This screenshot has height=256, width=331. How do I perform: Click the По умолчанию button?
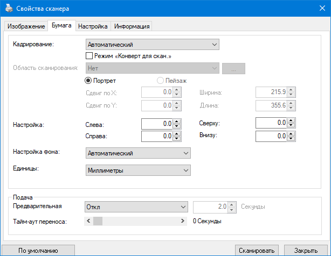38,251
